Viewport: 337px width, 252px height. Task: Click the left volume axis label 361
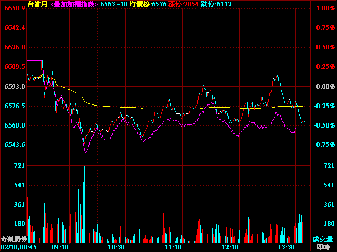click(19, 205)
